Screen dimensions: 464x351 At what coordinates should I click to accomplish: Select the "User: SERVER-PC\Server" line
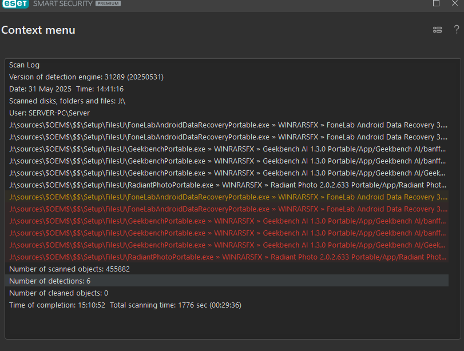(227, 113)
